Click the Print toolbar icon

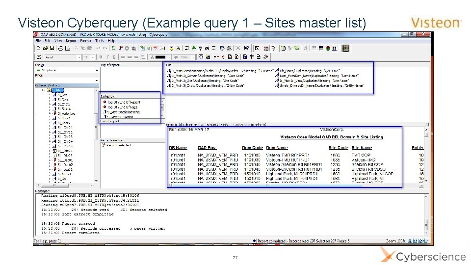[61, 48]
